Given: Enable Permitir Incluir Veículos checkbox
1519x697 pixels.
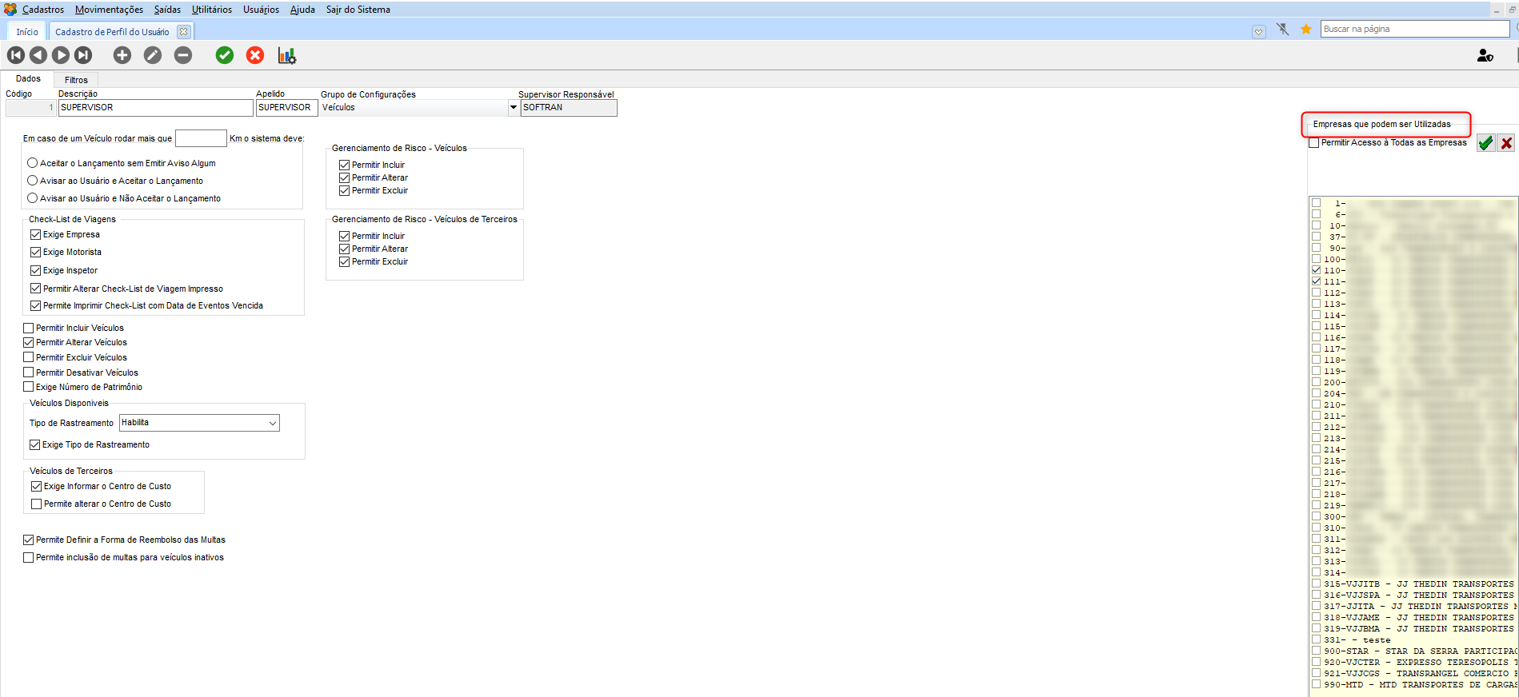Looking at the screenshot, I should pos(29,329).
